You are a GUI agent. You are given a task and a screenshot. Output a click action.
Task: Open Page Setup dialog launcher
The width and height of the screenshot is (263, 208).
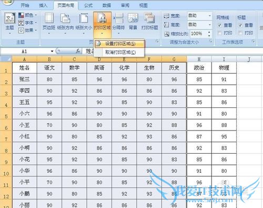click(157, 42)
